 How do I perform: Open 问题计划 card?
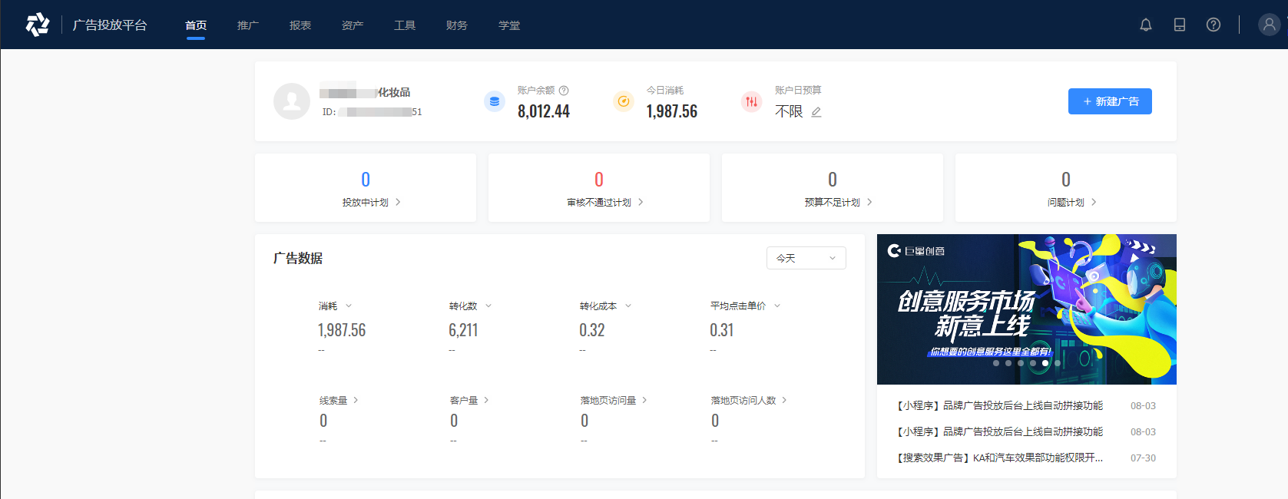[1066, 188]
